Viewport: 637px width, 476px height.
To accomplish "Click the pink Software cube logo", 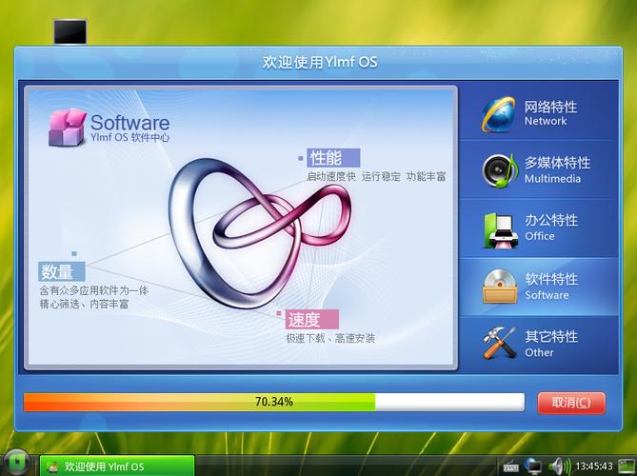I will pyautogui.click(x=67, y=128).
